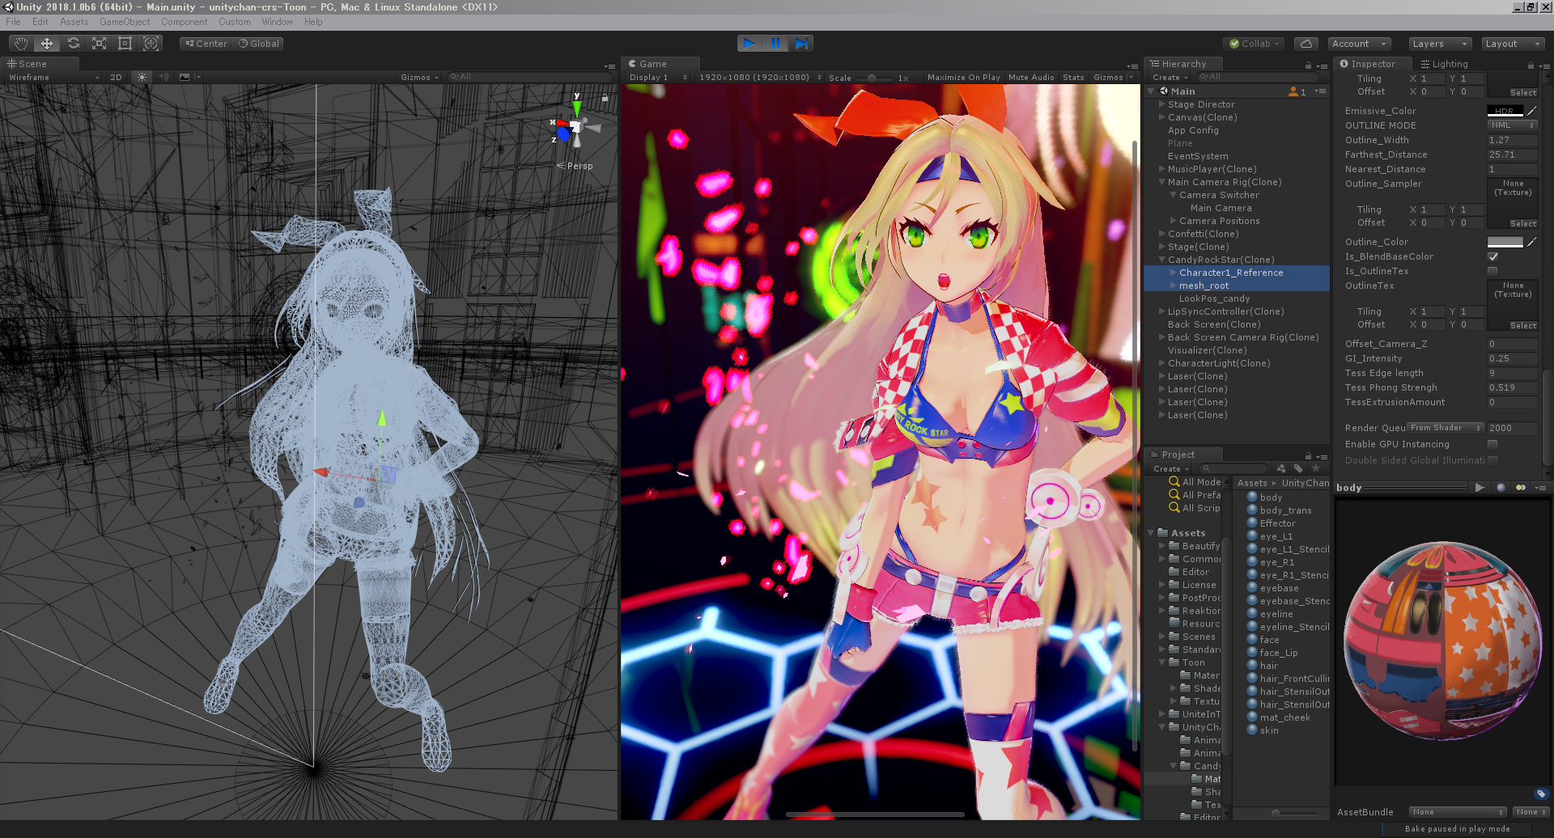The height and width of the screenshot is (838, 1554).
Task: Click Emissive_Color HDR swatch
Action: point(1505,111)
